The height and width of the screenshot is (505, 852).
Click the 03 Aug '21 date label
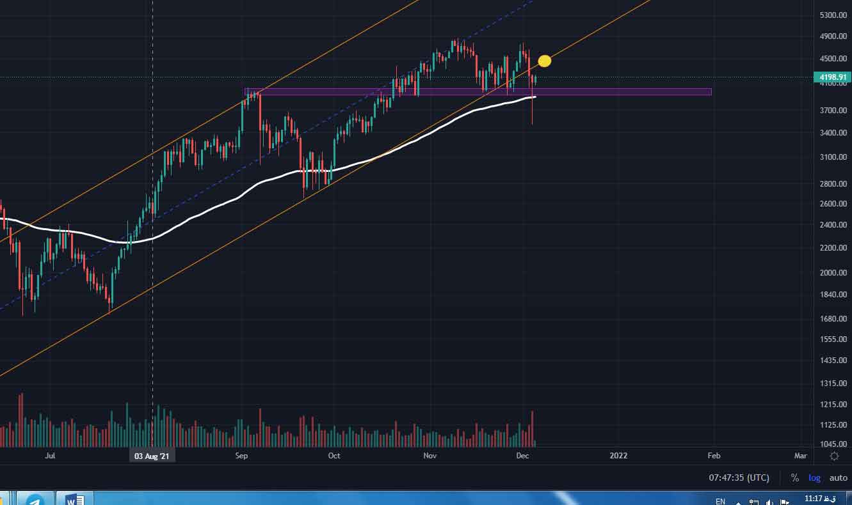pyautogui.click(x=152, y=456)
